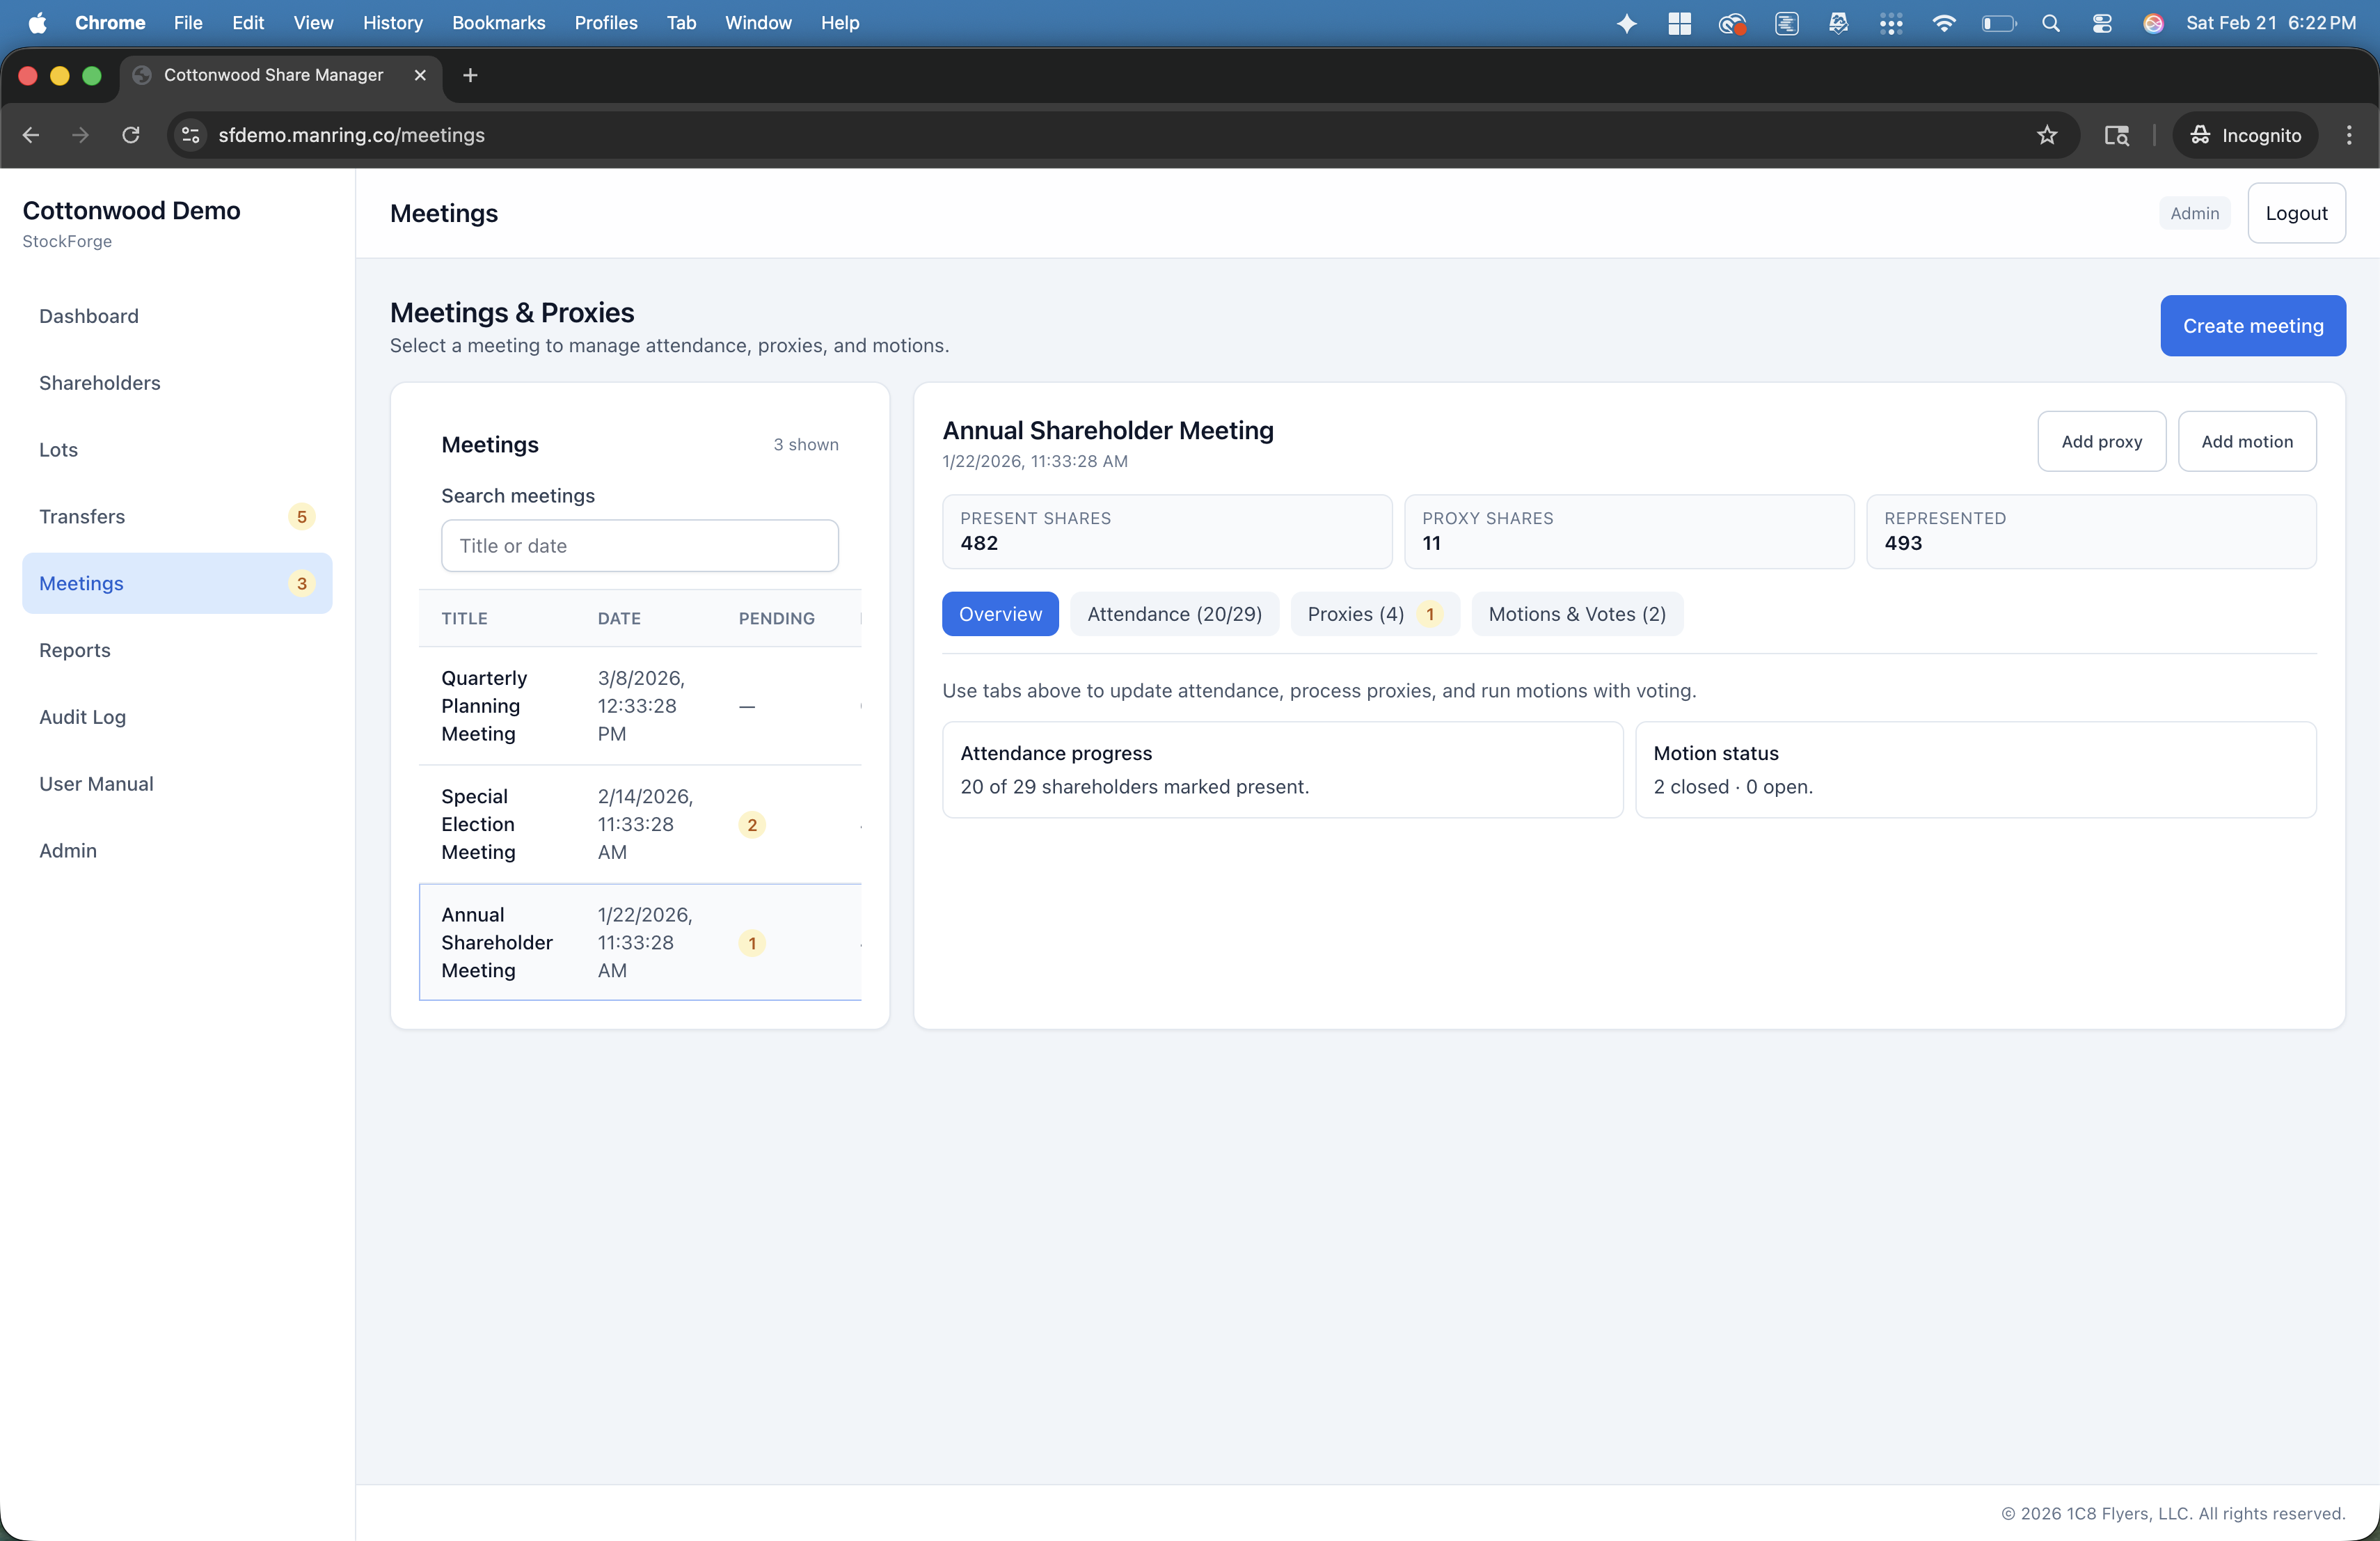Open Chrome three-dot menu

pyautogui.click(x=2349, y=135)
